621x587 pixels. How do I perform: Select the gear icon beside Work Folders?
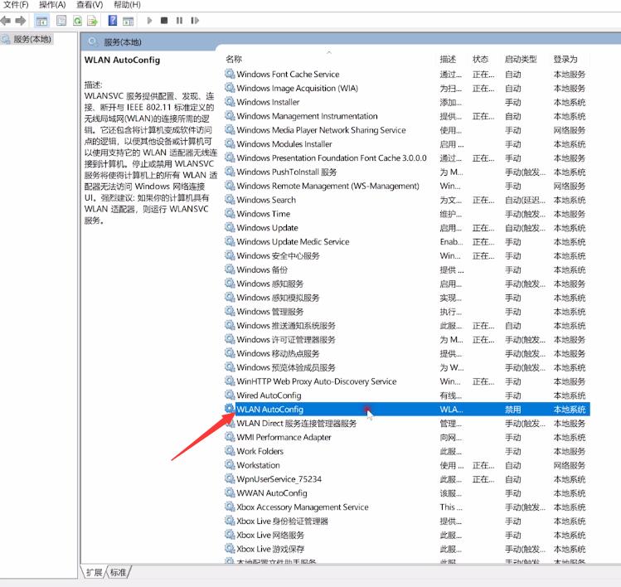click(x=230, y=450)
